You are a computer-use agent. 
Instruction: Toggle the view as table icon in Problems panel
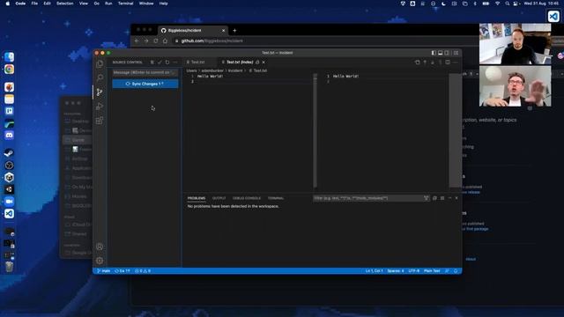442,198
